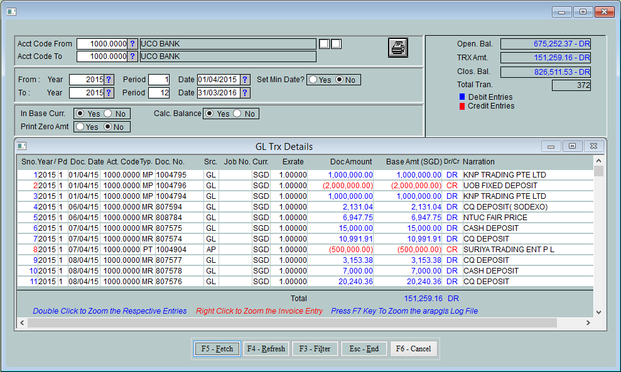
Task: Click the GL Trx Details window icon
Action: click(x=22, y=146)
